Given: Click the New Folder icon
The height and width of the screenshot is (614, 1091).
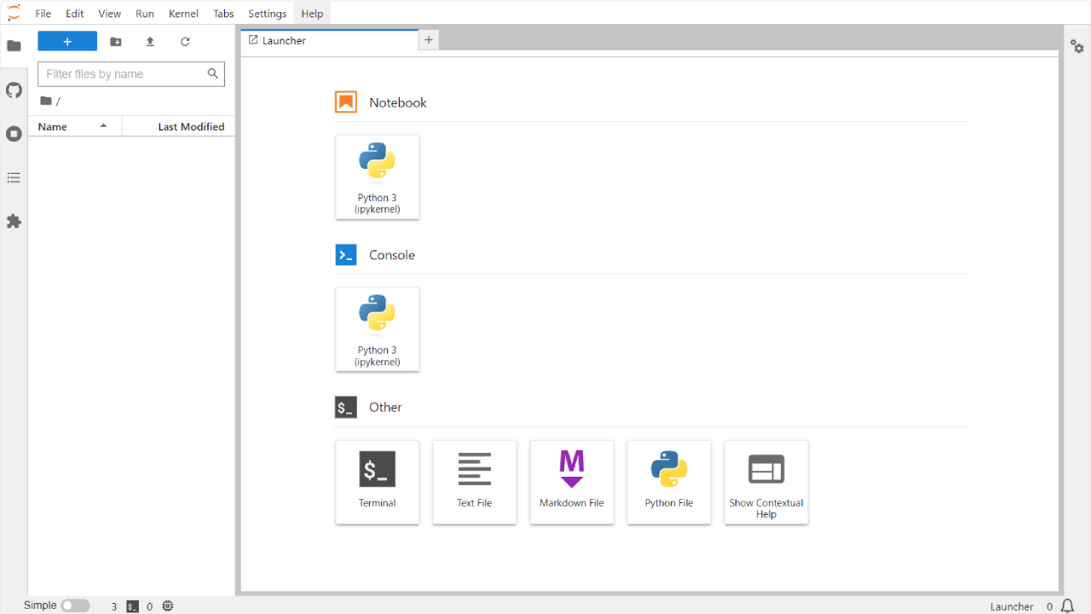Looking at the screenshot, I should click(116, 42).
